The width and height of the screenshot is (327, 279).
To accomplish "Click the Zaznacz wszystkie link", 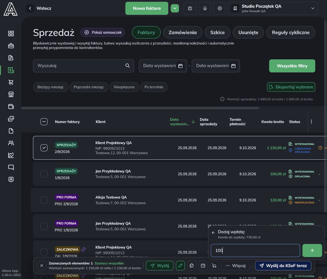I will [109, 263].
